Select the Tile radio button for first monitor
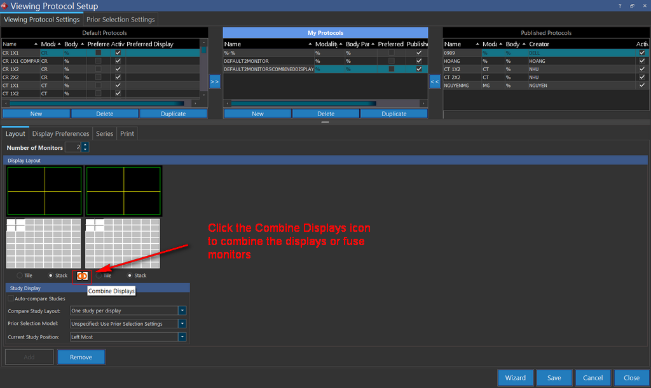Image resolution: width=651 pixels, height=388 pixels. [20, 276]
